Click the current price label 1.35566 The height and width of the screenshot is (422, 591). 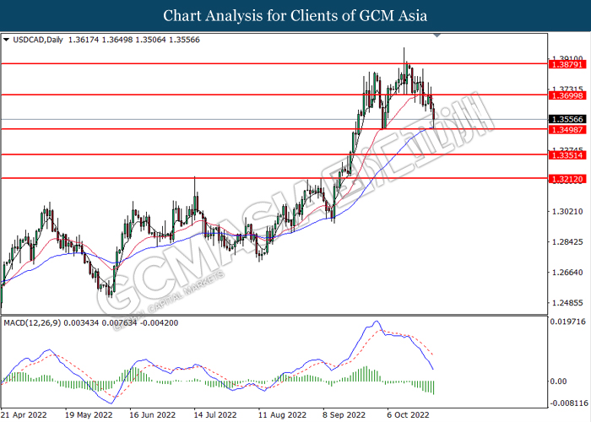pos(567,120)
